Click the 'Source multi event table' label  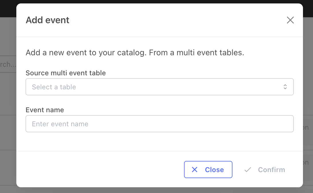[66, 73]
